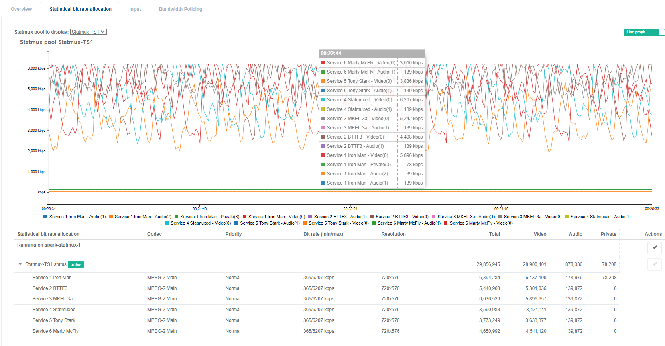This screenshot has height=346, width=665.
Task: Select Service 4 Statmuxed table row
Action: [x=54, y=310]
